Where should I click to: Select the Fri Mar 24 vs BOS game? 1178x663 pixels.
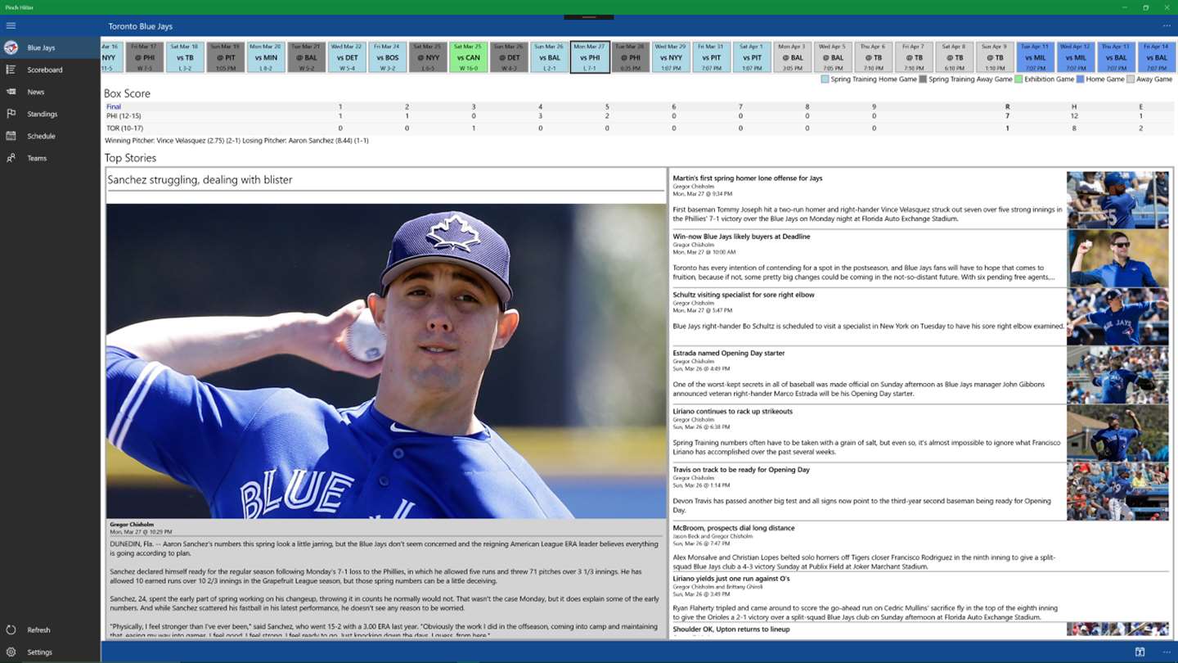tap(387, 57)
